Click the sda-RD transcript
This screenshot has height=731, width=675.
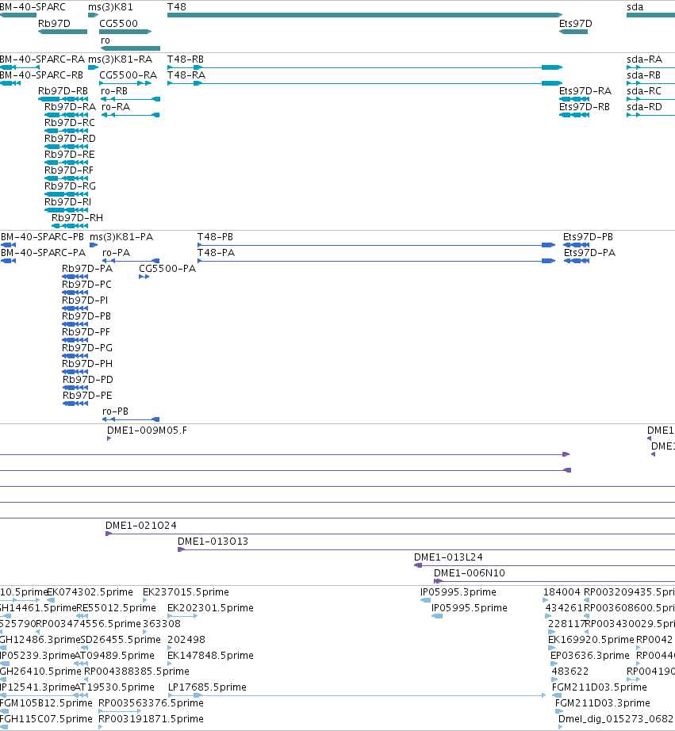pos(644,107)
